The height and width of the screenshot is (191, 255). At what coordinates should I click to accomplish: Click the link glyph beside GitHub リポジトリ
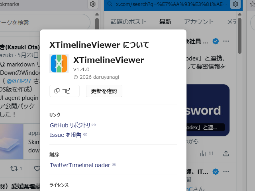point(94,125)
